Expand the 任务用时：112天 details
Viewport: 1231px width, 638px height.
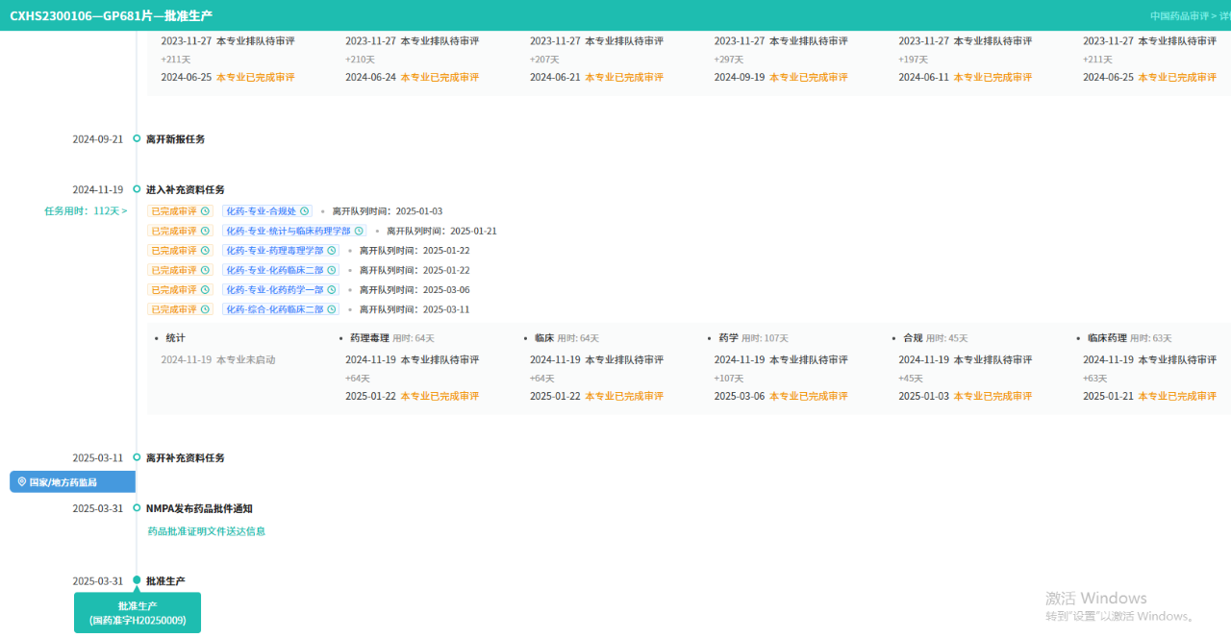[86, 210]
